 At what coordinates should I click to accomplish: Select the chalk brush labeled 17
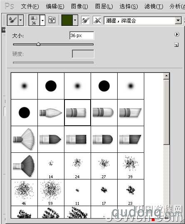104,192
